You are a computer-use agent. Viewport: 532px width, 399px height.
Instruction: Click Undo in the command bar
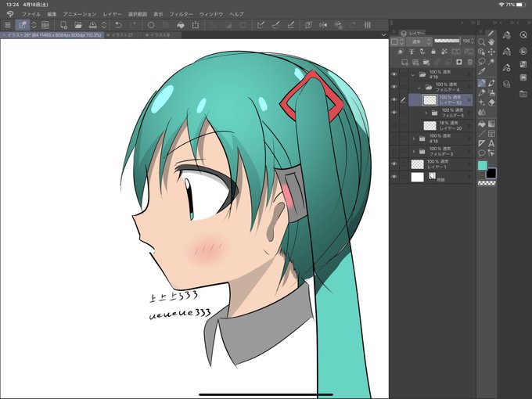(118, 25)
